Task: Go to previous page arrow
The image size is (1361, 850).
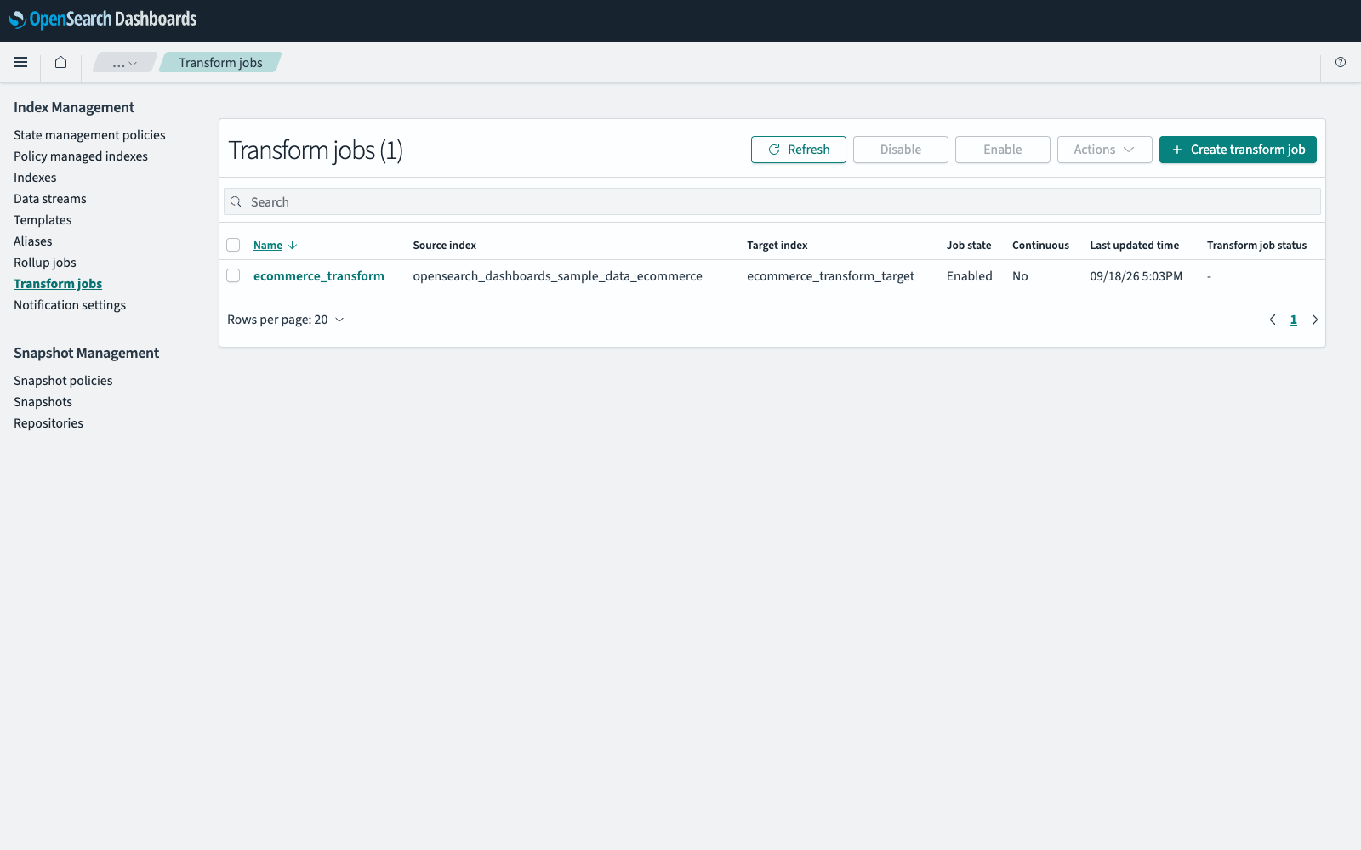Action: coord(1273,320)
